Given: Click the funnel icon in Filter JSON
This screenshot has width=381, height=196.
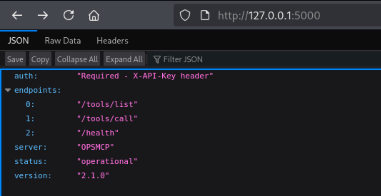Looking at the screenshot, I should [x=157, y=59].
